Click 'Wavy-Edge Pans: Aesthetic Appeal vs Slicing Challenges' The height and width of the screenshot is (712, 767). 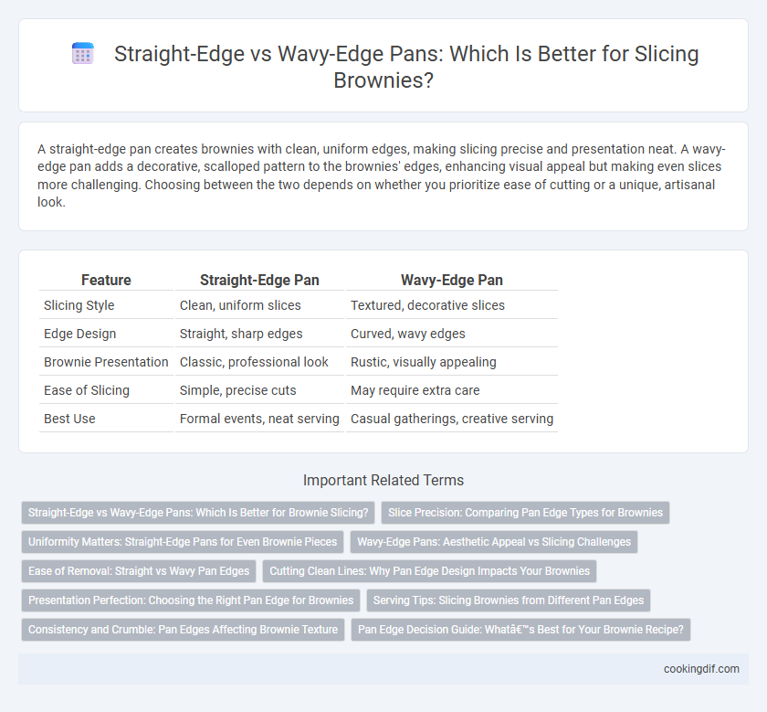click(494, 542)
